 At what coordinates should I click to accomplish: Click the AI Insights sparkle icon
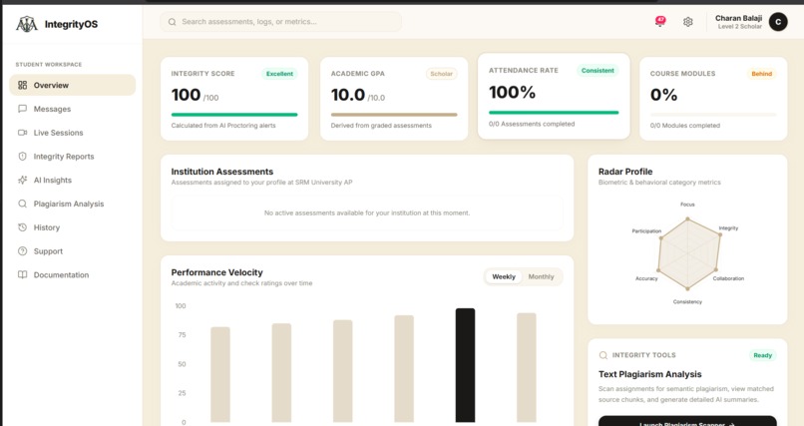22,180
